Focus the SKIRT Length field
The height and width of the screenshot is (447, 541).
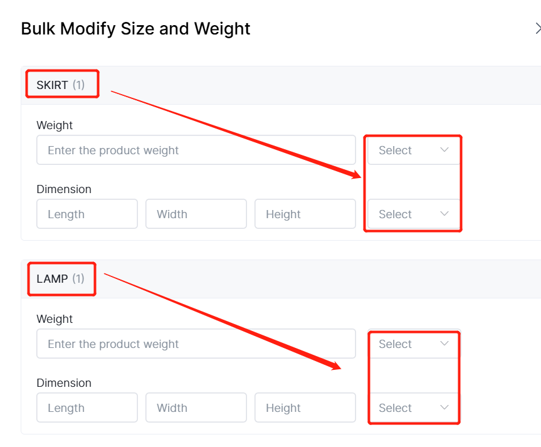point(87,214)
